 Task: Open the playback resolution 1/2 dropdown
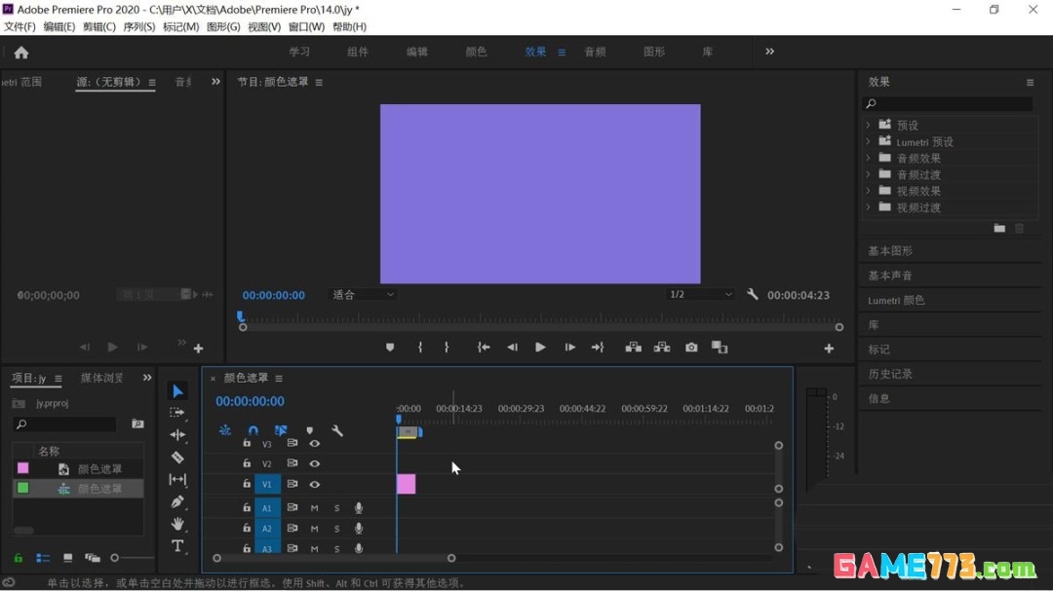pyautogui.click(x=702, y=294)
